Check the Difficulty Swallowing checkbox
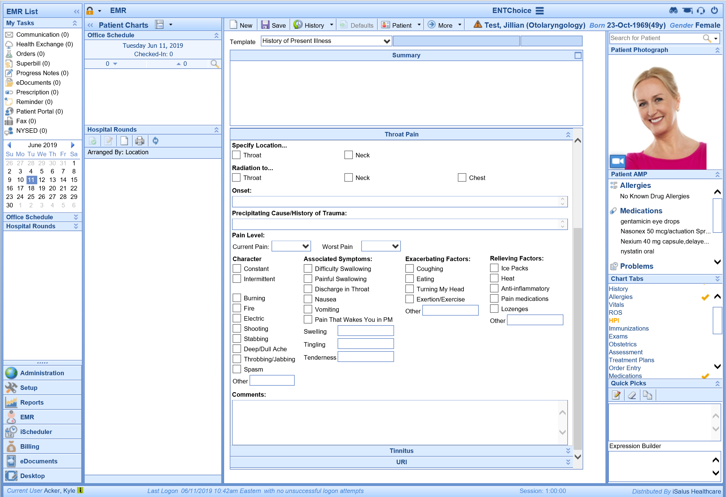726x497 pixels. pyautogui.click(x=308, y=269)
